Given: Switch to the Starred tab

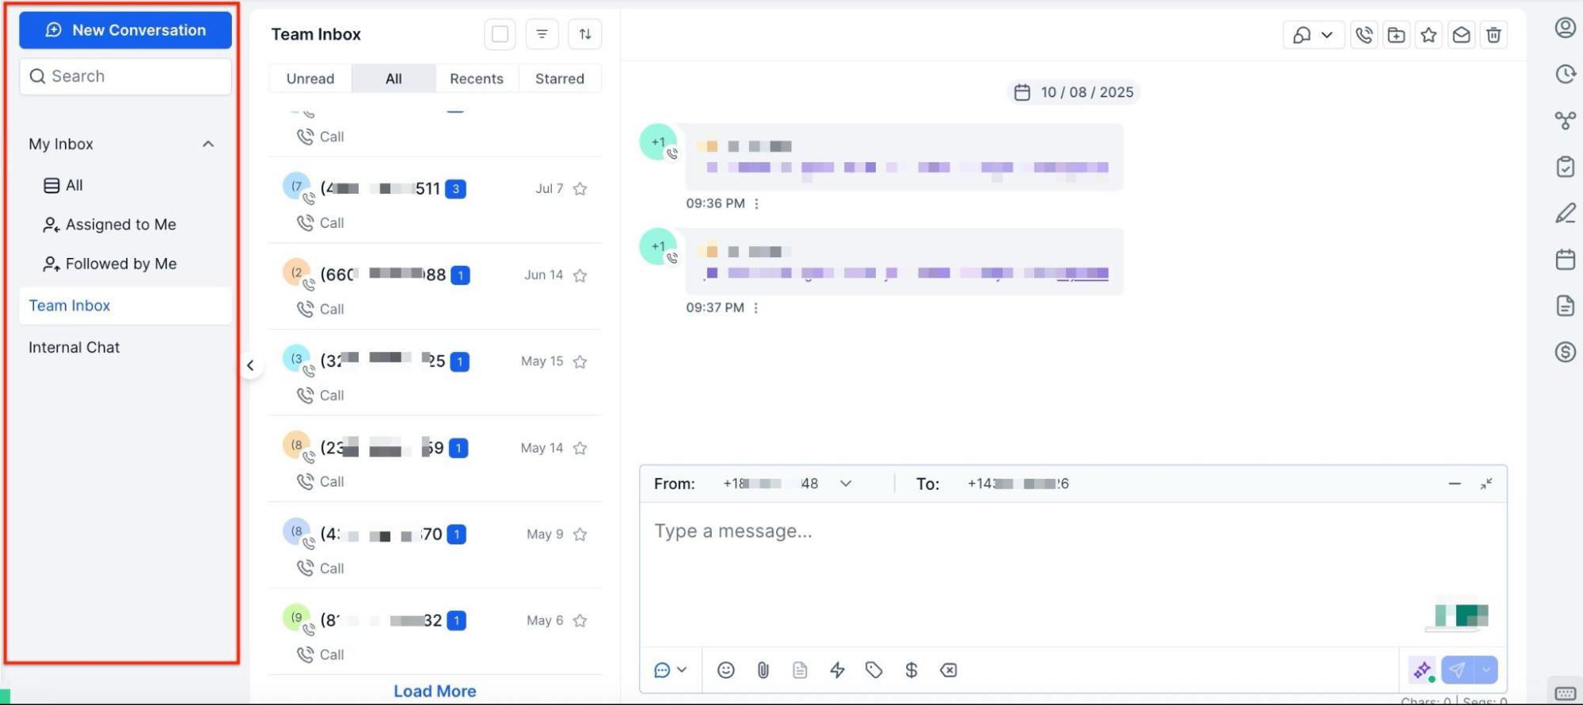Looking at the screenshot, I should point(560,78).
